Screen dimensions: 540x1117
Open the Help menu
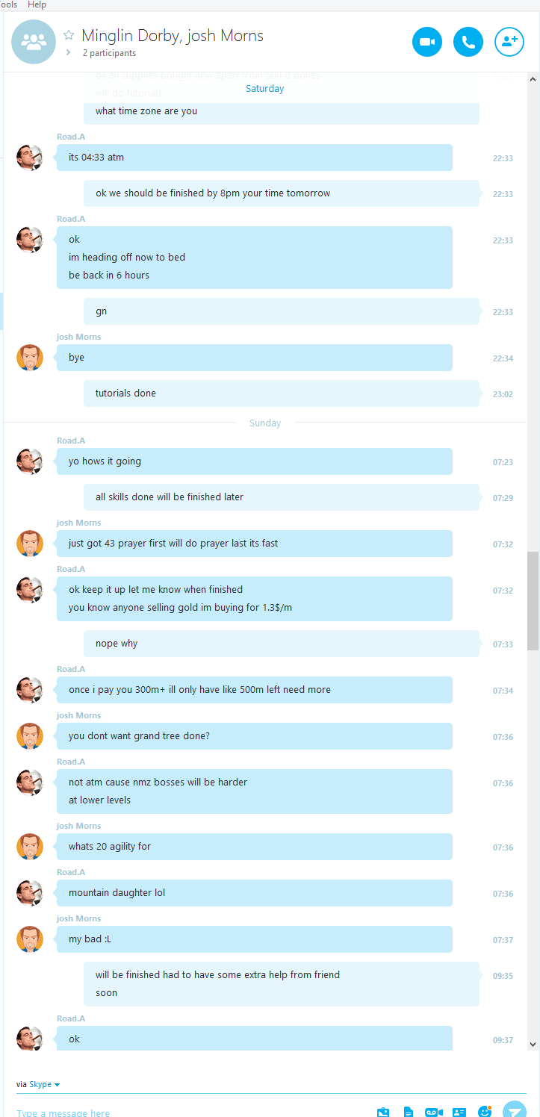coord(37,4)
